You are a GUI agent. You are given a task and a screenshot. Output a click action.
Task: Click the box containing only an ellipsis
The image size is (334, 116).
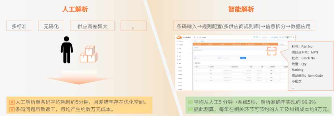coord(134,26)
